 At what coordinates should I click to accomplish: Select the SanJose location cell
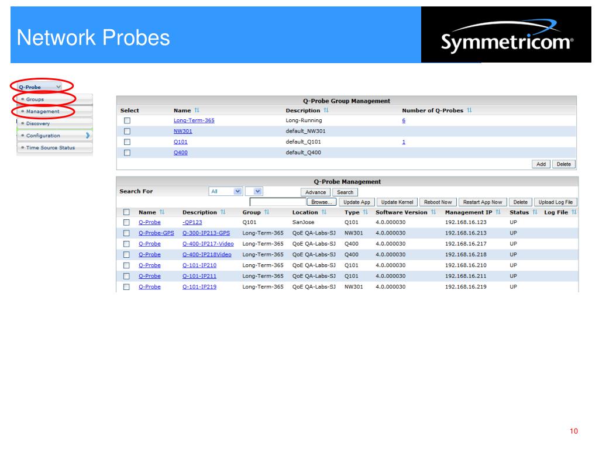pyautogui.click(x=304, y=222)
